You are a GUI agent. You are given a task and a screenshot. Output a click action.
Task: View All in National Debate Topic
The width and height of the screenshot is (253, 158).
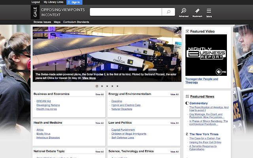pos(100,152)
